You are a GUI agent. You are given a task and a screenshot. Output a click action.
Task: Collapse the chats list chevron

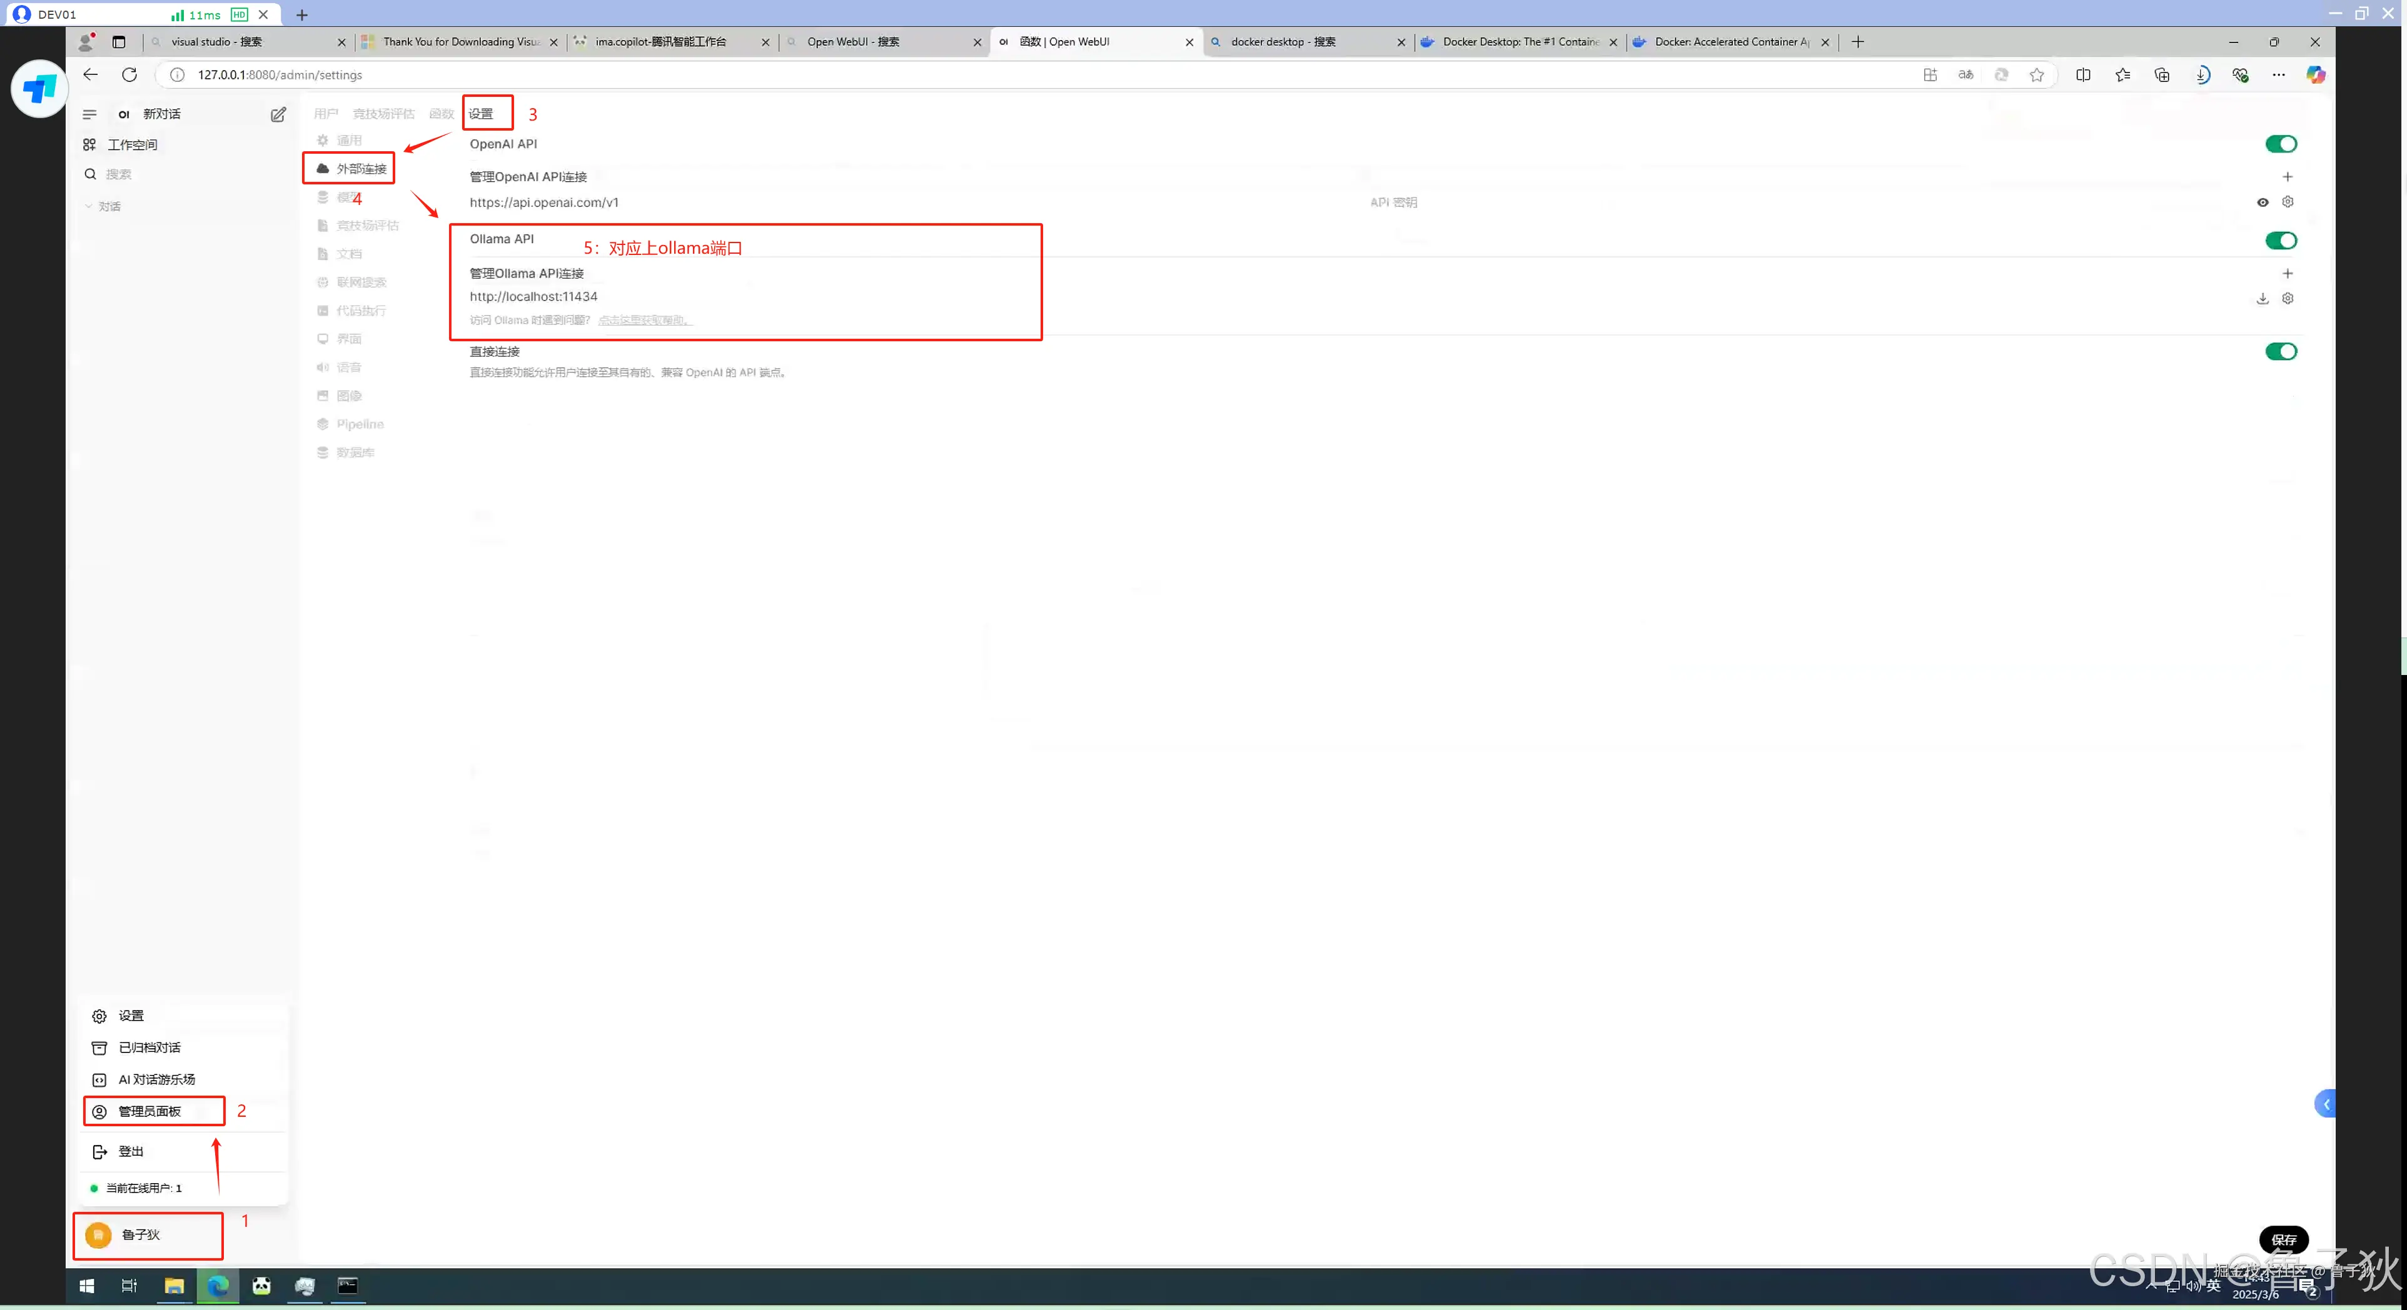point(89,206)
